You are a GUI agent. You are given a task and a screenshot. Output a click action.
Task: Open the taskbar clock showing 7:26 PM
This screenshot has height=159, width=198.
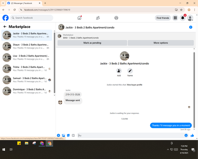click(184, 149)
